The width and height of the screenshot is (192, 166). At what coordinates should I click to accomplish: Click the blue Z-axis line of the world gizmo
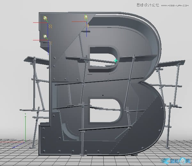19,144
